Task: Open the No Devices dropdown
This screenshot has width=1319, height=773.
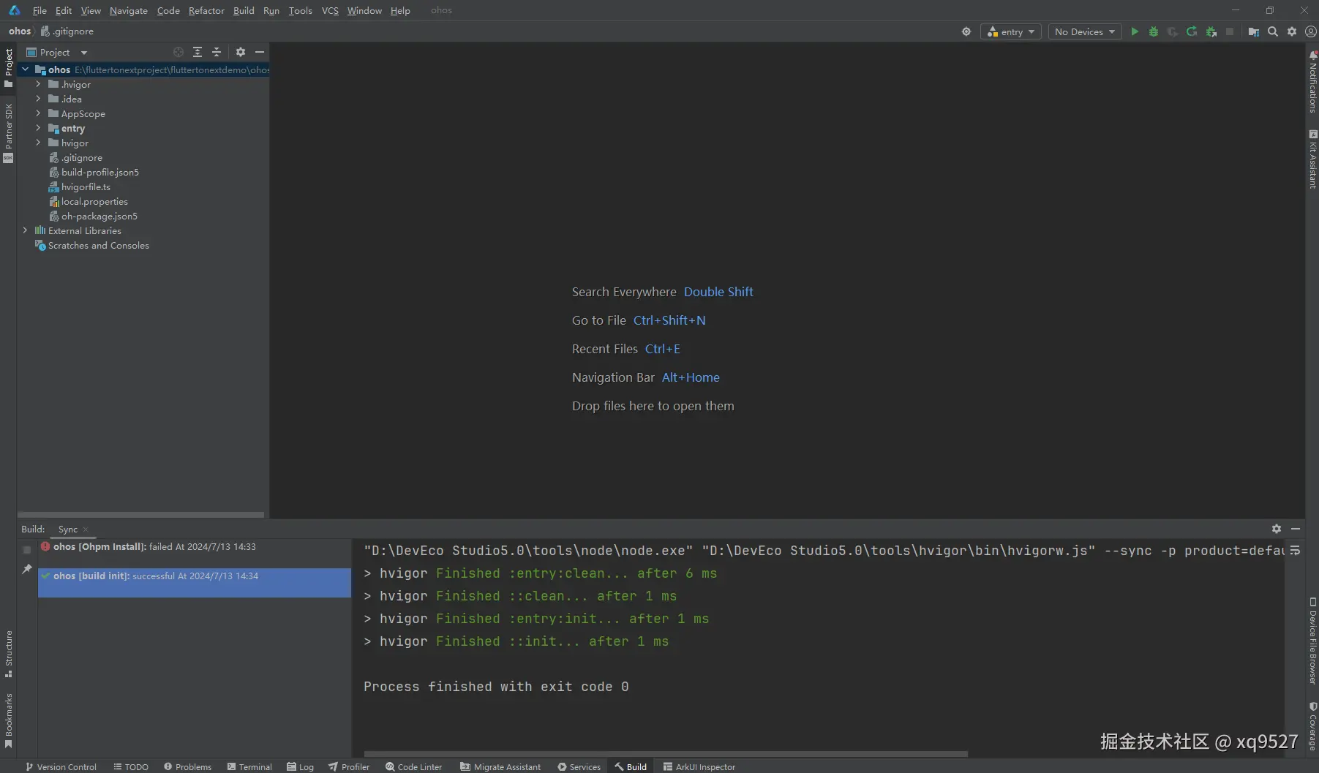Action: pos(1085,31)
